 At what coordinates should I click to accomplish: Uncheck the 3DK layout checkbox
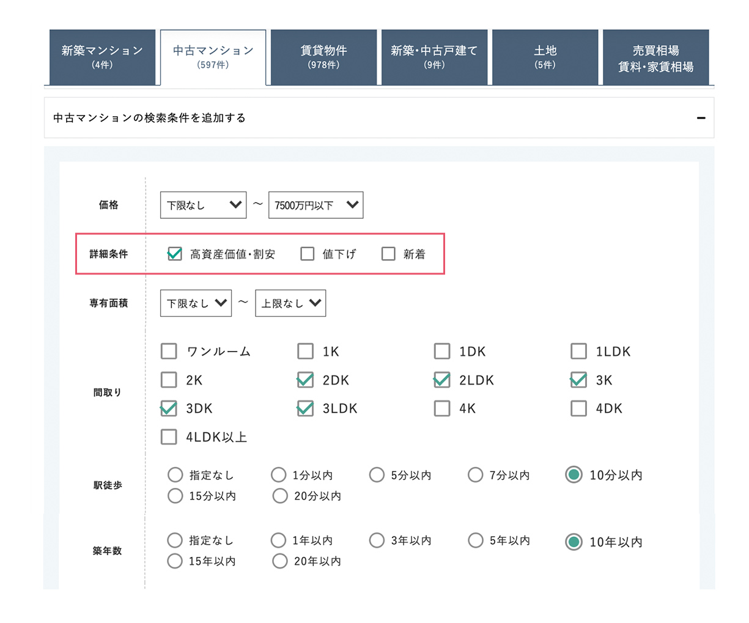click(169, 408)
